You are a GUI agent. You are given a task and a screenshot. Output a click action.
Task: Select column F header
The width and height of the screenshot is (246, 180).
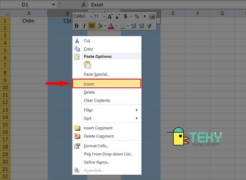(198, 13)
